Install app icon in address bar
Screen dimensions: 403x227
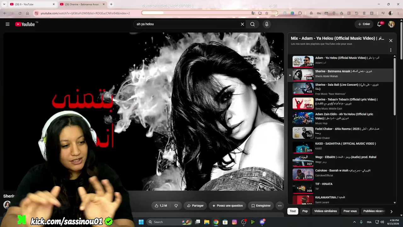point(260,13)
